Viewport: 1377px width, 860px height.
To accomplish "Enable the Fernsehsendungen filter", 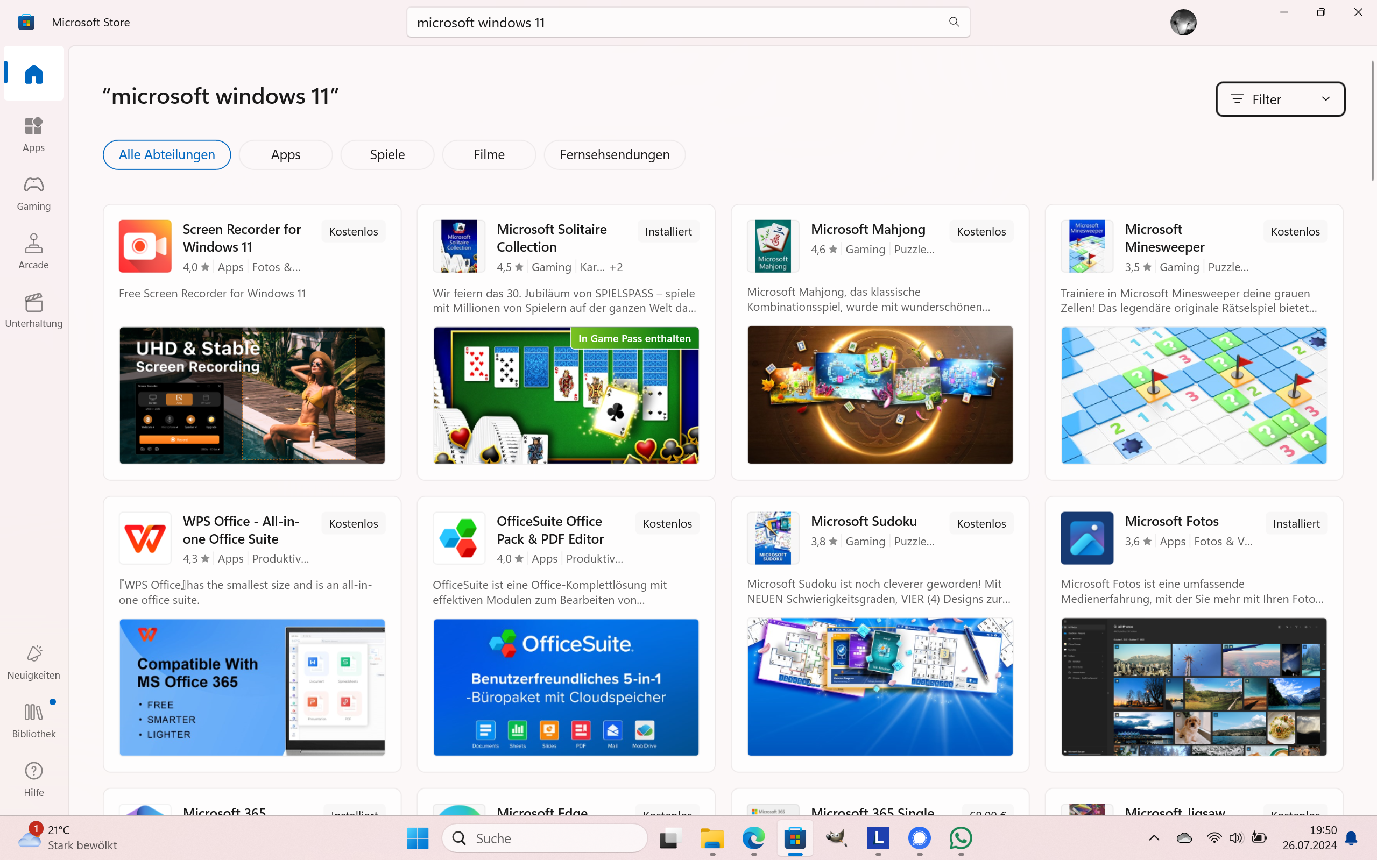I will tap(614, 154).
